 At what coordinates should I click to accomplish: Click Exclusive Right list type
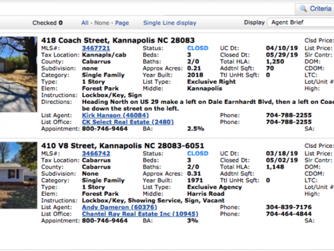[212, 82]
